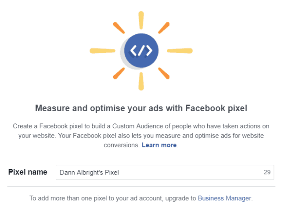Screen dimensions: 281x206
Task: Follow the Business Manager link
Action: [224, 198]
